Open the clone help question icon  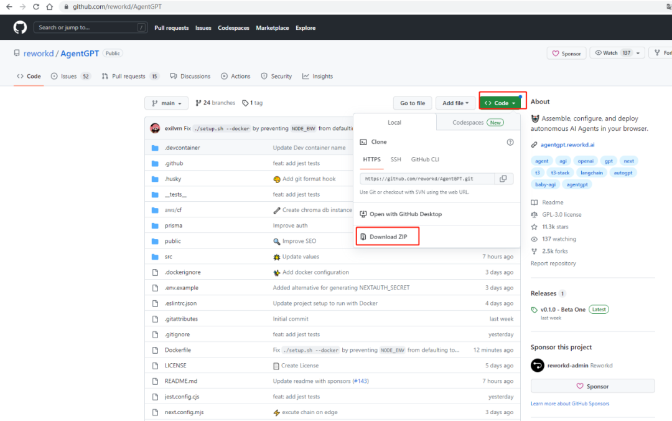(510, 142)
